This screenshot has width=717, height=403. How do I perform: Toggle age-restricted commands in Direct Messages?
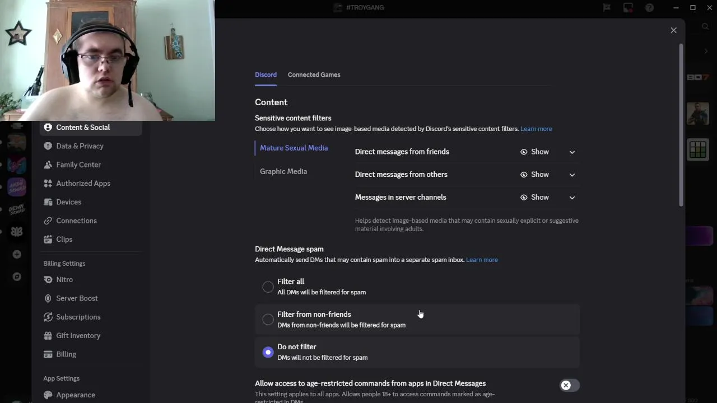569,385
